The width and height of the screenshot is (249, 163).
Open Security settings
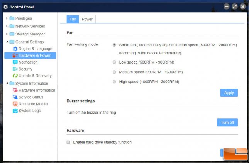pyautogui.click(x=25, y=69)
